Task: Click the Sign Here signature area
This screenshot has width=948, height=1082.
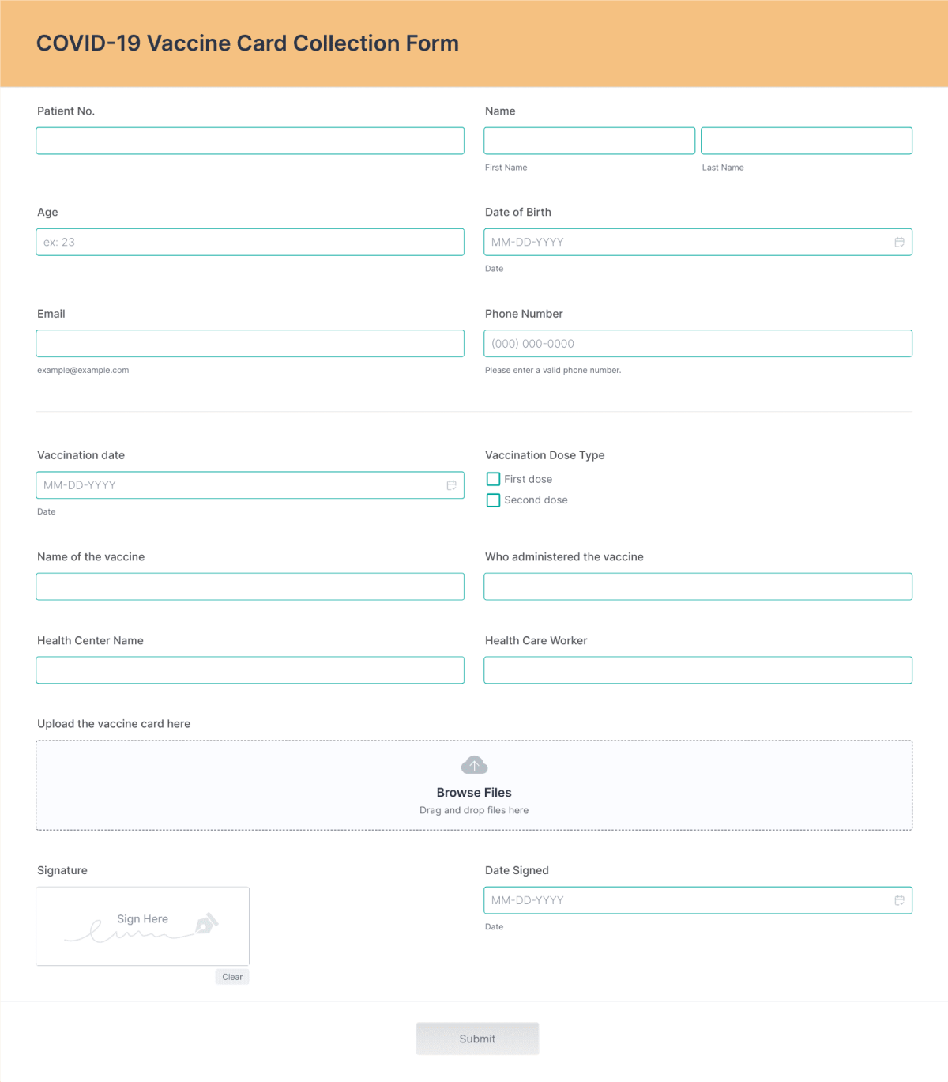Action: point(142,926)
